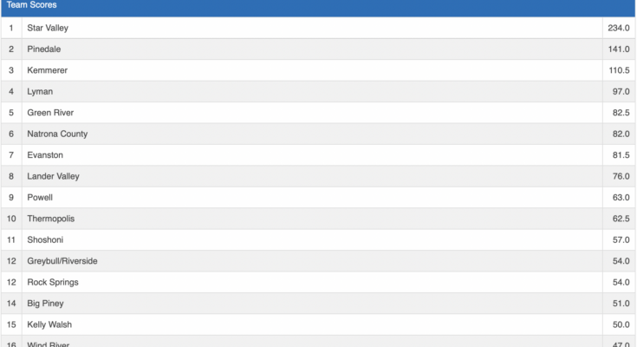Open the Pinedale team entry

pos(44,49)
